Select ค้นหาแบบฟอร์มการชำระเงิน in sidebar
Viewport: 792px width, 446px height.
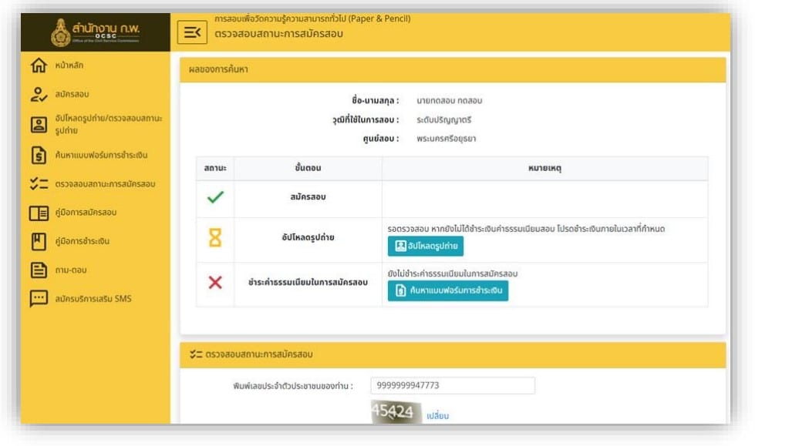(101, 155)
